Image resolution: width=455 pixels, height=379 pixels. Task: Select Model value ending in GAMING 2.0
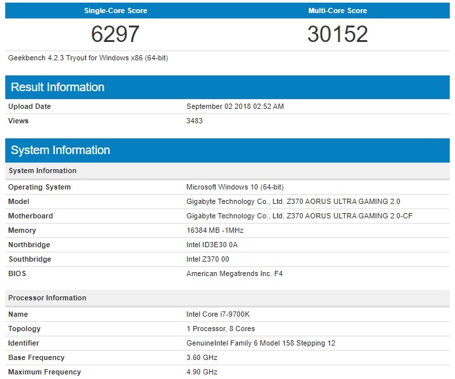coord(293,202)
